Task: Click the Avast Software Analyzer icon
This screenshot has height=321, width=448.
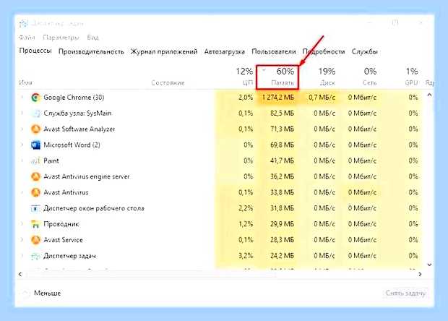Action: tap(35, 129)
